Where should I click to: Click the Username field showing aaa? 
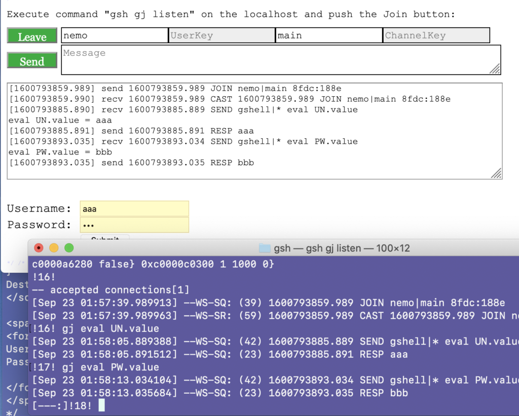[x=134, y=209]
